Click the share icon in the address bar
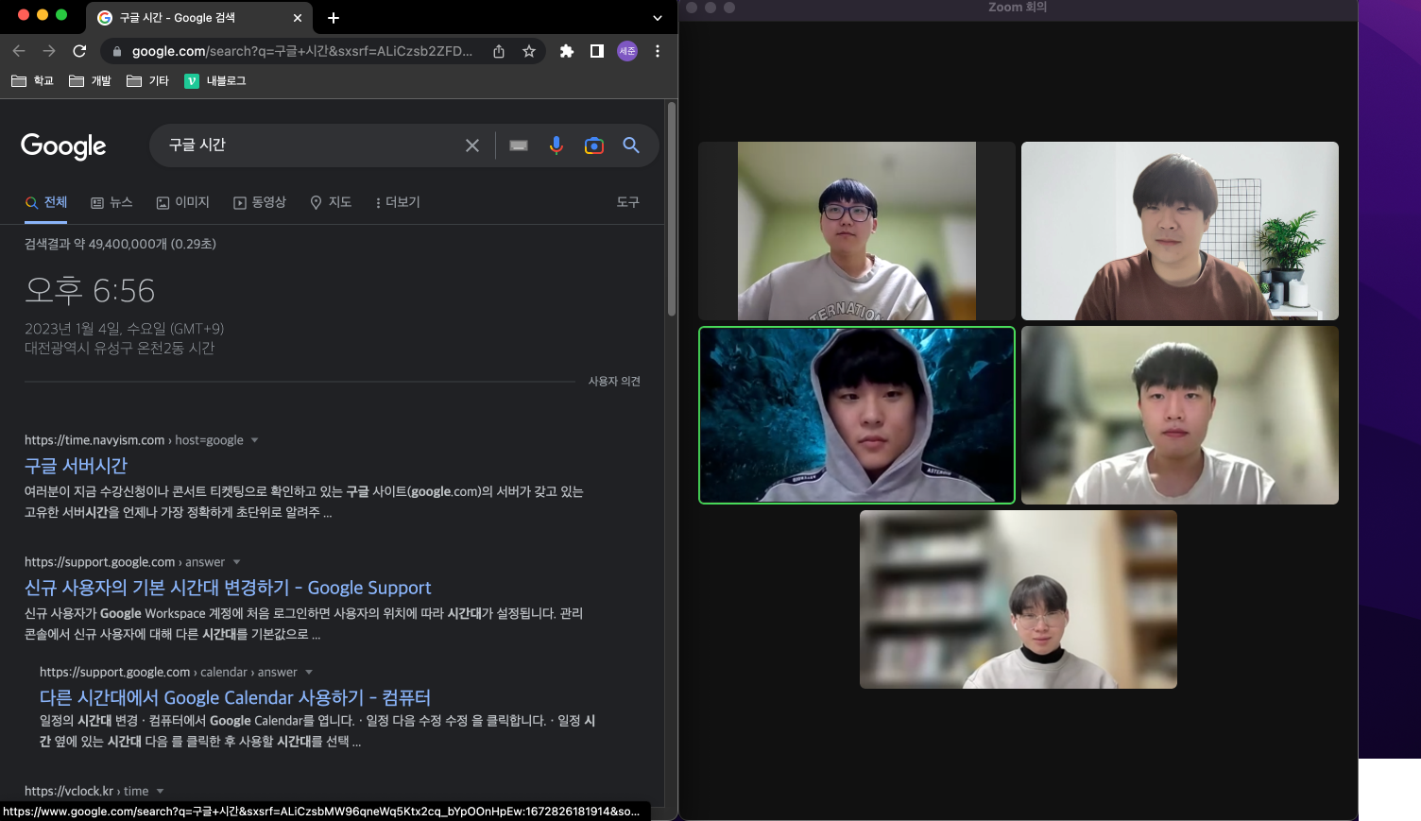Screen dimensions: 1421x821 (x=499, y=51)
